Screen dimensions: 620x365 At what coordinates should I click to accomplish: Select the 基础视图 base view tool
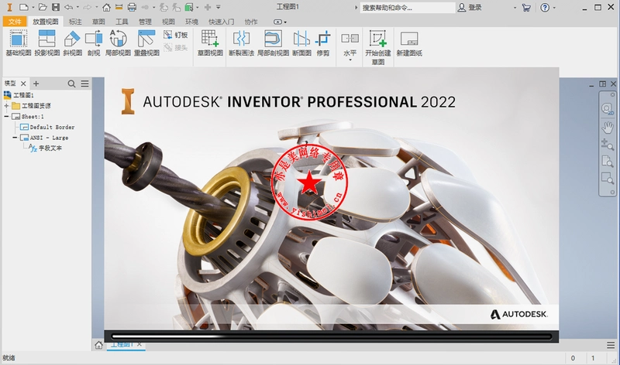(x=18, y=43)
